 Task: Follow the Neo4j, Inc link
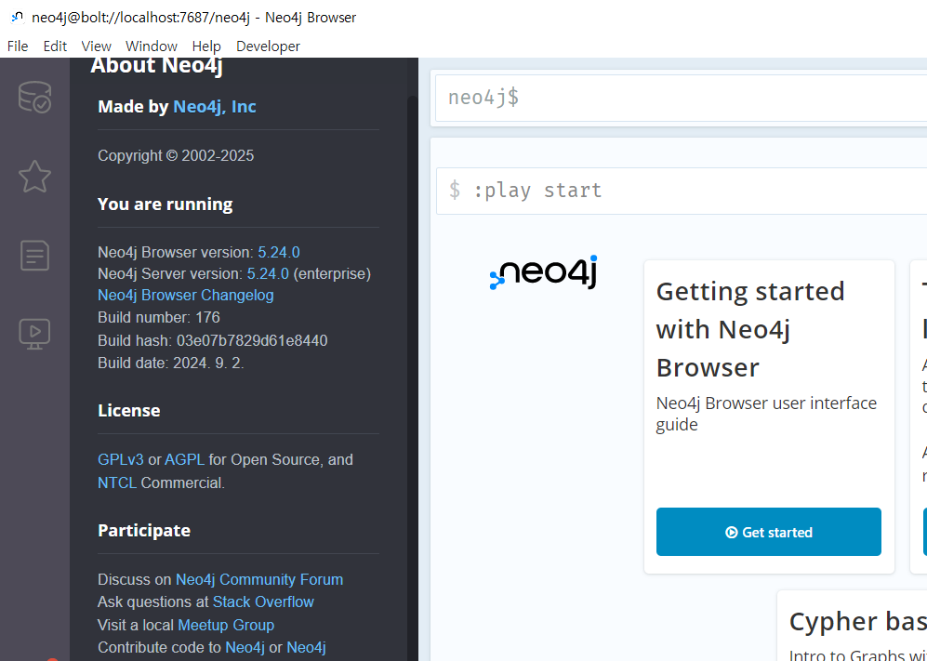click(215, 106)
